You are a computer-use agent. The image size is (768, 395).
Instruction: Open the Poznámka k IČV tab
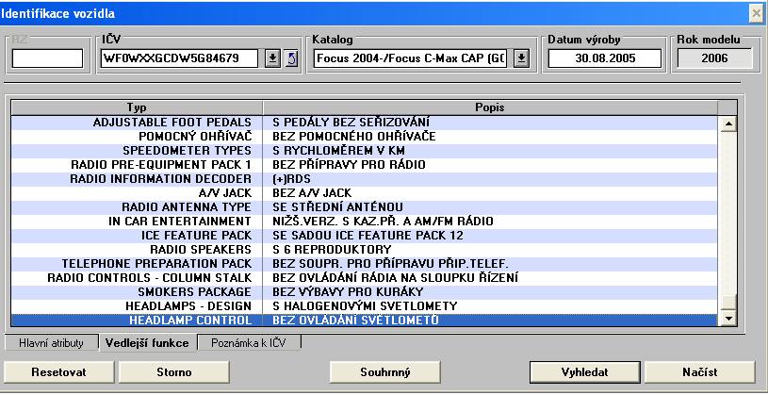pyautogui.click(x=249, y=343)
